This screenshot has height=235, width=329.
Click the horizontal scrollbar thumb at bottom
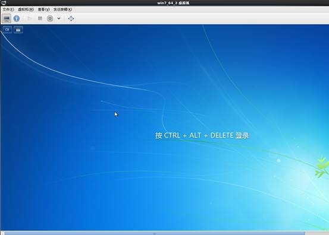155,233
